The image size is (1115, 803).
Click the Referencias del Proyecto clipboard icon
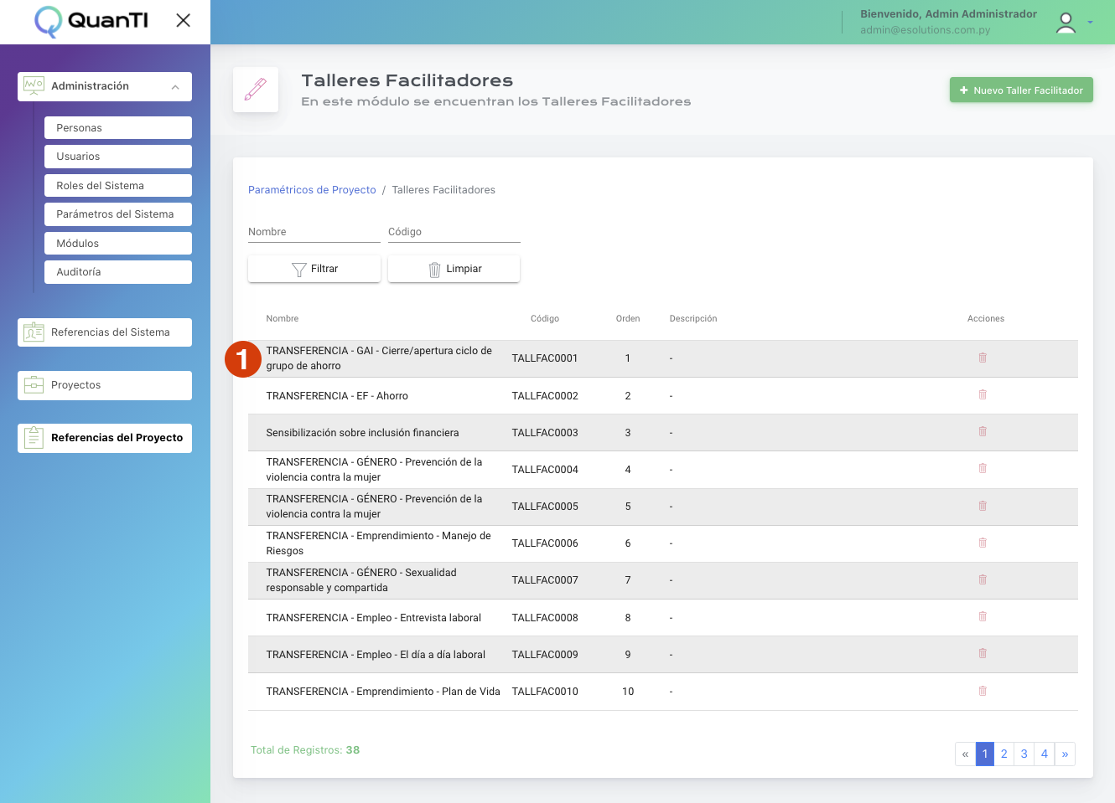34,438
